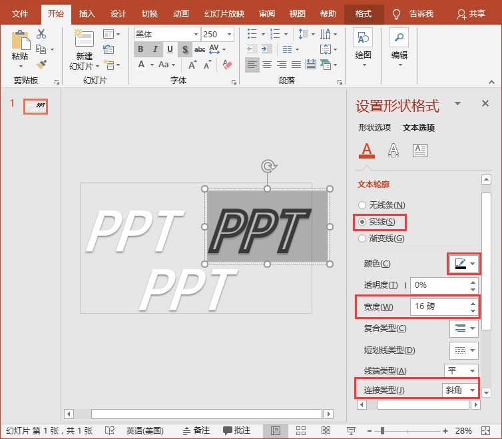The image size is (502, 439).
Task: Decrease list indent level
Action: click(x=252, y=49)
